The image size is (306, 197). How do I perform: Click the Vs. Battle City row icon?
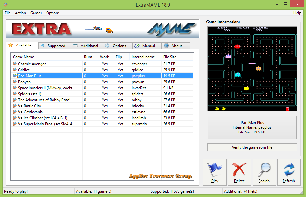15,106
